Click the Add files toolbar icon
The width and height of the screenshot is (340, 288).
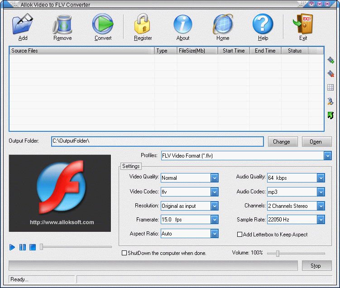tap(23, 24)
